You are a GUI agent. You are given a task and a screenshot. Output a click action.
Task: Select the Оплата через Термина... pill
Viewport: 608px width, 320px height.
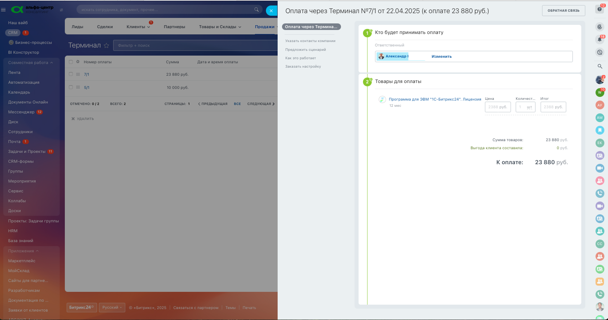point(311,27)
